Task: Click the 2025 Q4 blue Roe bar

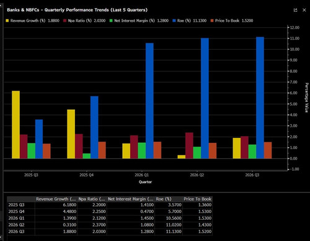Action: tap(94, 127)
